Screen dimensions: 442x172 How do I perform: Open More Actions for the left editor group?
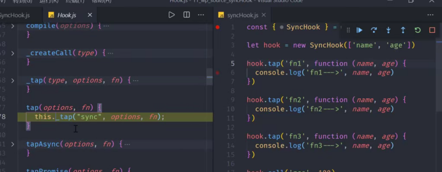(x=201, y=15)
